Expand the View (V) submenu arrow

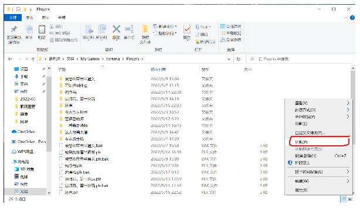[348, 103]
